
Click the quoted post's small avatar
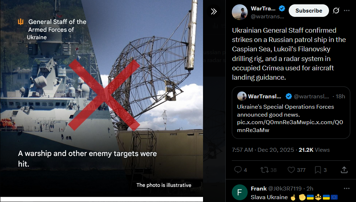pyautogui.click(x=242, y=97)
